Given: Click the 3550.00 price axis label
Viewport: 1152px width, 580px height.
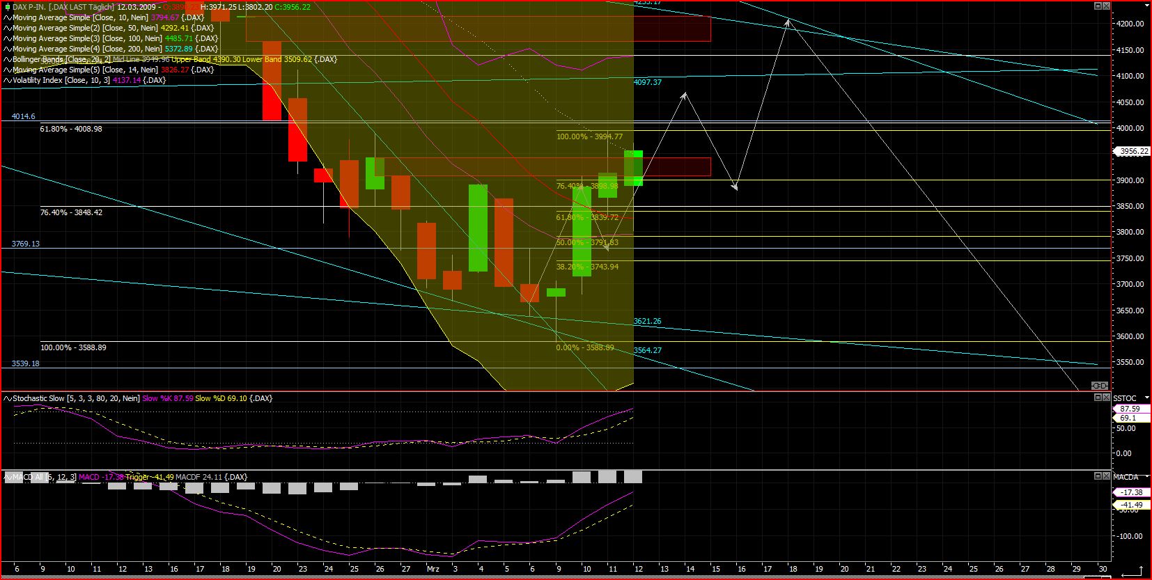Looking at the screenshot, I should point(1130,363).
